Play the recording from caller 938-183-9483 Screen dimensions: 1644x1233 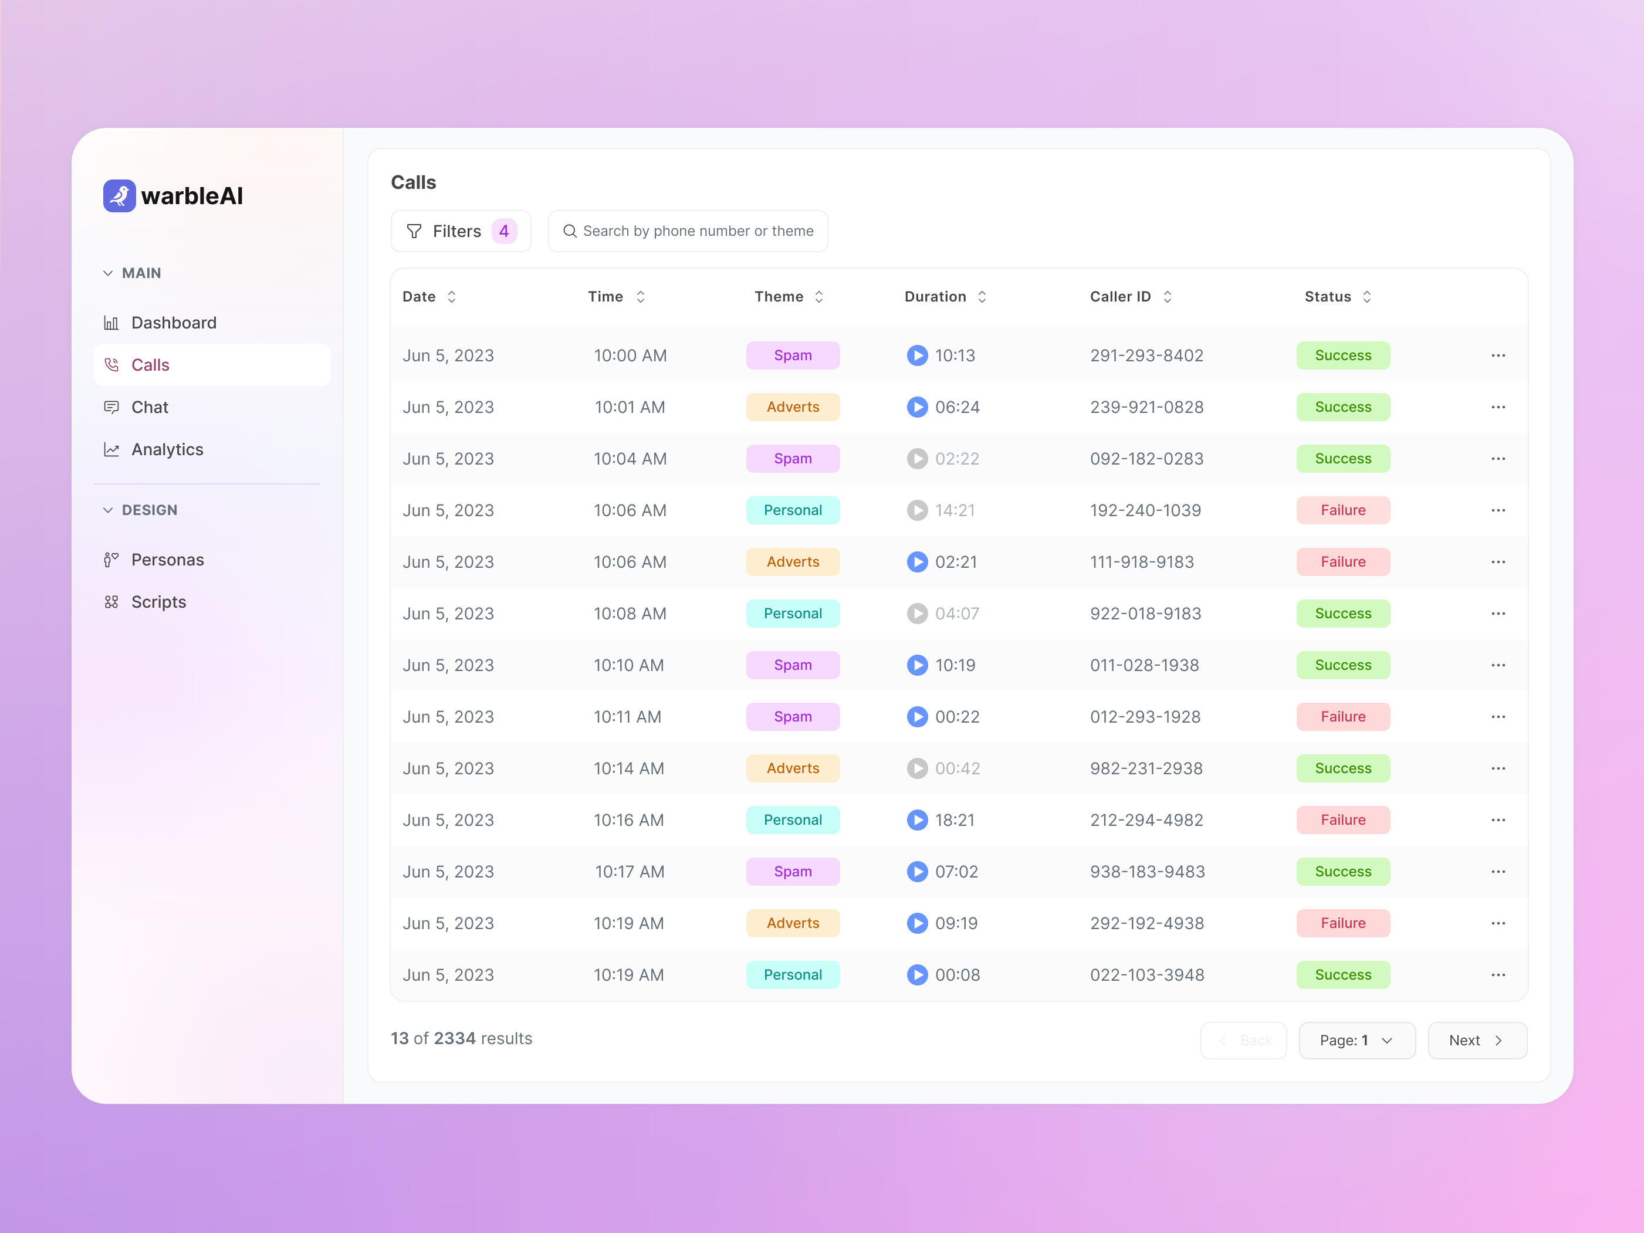click(x=917, y=872)
